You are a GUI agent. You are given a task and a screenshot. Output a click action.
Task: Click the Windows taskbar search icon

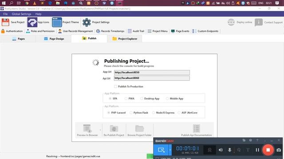click(x=11, y=3)
